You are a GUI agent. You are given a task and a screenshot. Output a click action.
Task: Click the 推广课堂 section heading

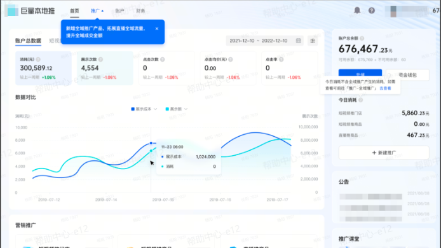[349, 239]
